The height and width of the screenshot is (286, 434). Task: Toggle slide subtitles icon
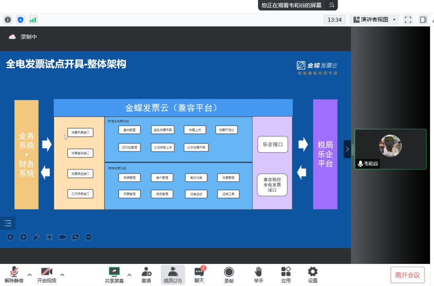75,237
